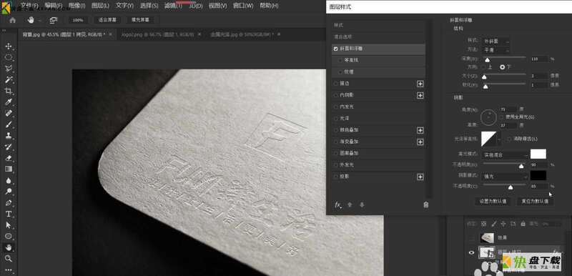Select the Crop tool

(9, 91)
